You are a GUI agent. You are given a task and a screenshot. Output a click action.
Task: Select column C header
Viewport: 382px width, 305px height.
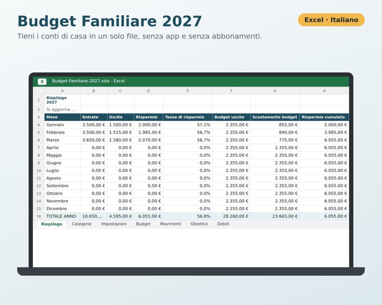[120, 91]
